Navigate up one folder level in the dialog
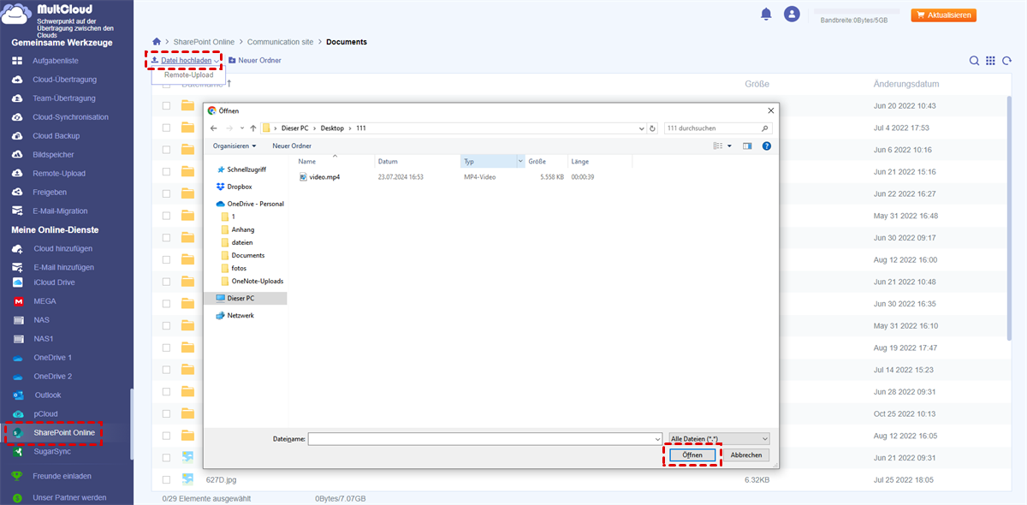 point(253,128)
